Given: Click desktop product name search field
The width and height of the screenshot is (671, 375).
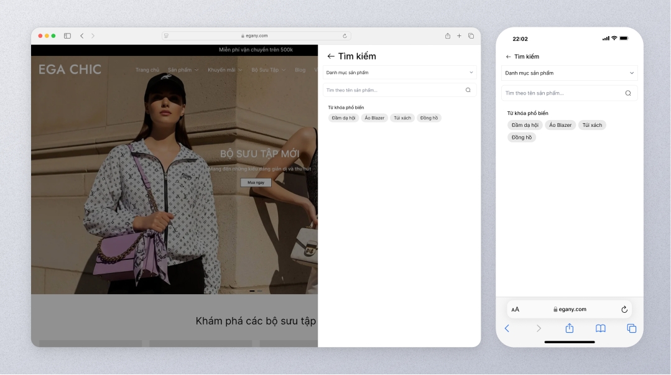Looking at the screenshot, I should pos(393,90).
